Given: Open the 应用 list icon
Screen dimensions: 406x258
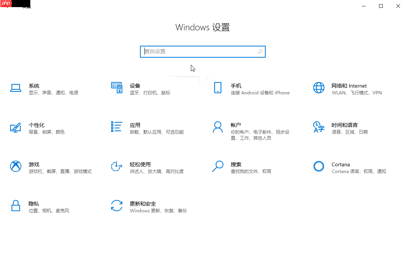Looking at the screenshot, I should tap(116, 127).
